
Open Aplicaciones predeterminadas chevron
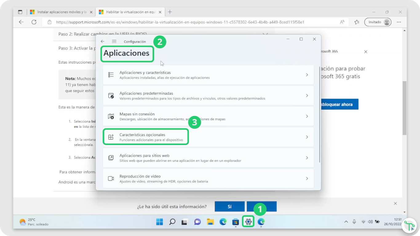pos(307,96)
